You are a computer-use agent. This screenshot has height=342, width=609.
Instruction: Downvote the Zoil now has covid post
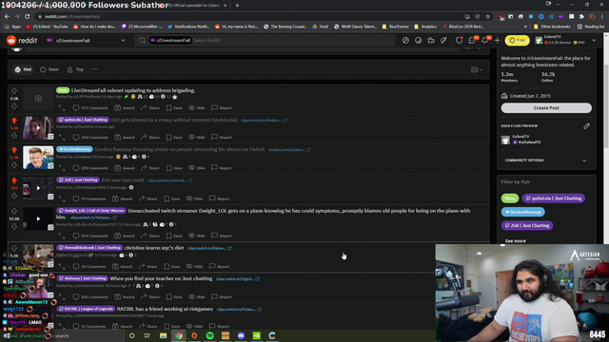[14, 196]
